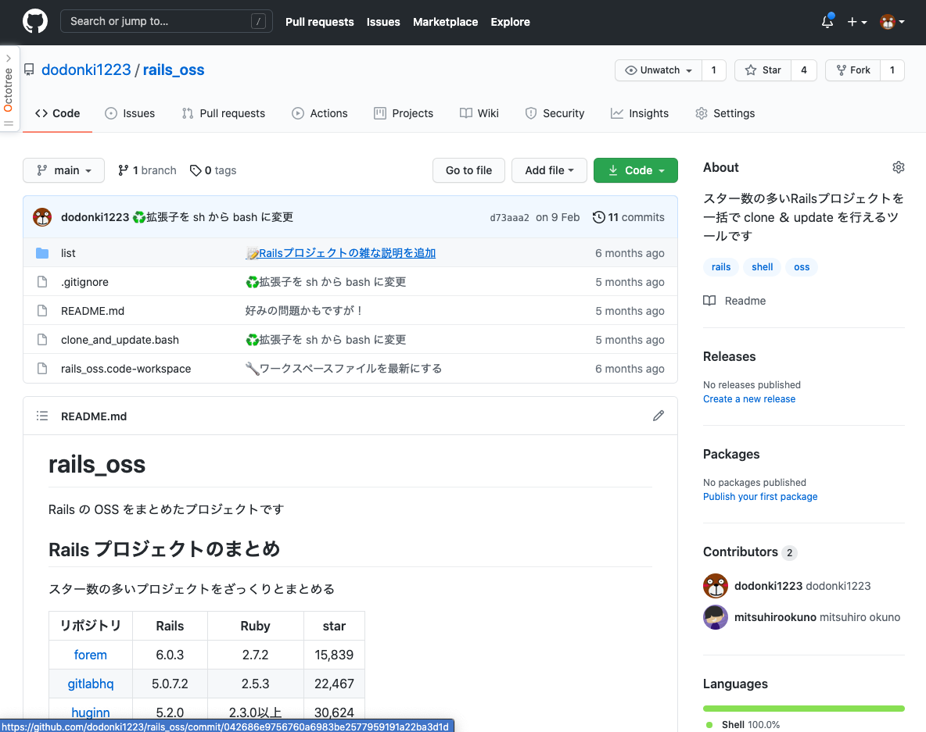Image resolution: width=926 pixels, height=732 pixels.
Task: Open clone_and_update.bash file
Action: tap(120, 340)
